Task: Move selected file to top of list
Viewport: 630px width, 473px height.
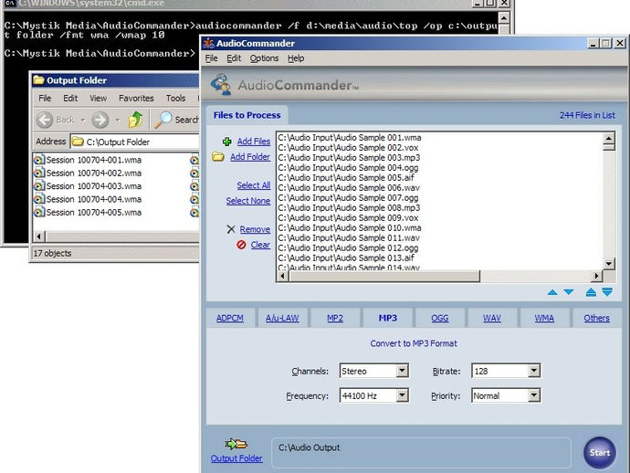Action: click(x=591, y=292)
